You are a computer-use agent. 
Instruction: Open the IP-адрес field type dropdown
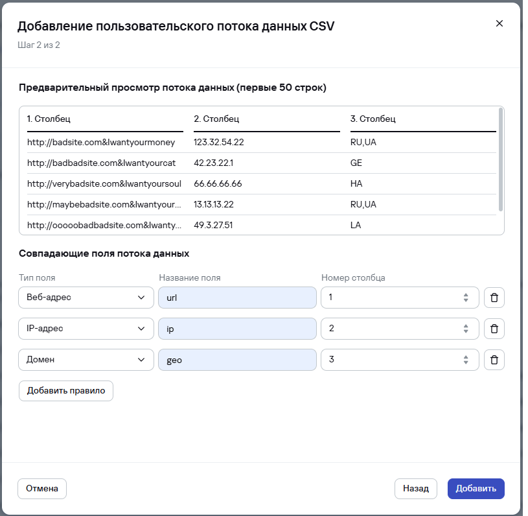coord(86,329)
